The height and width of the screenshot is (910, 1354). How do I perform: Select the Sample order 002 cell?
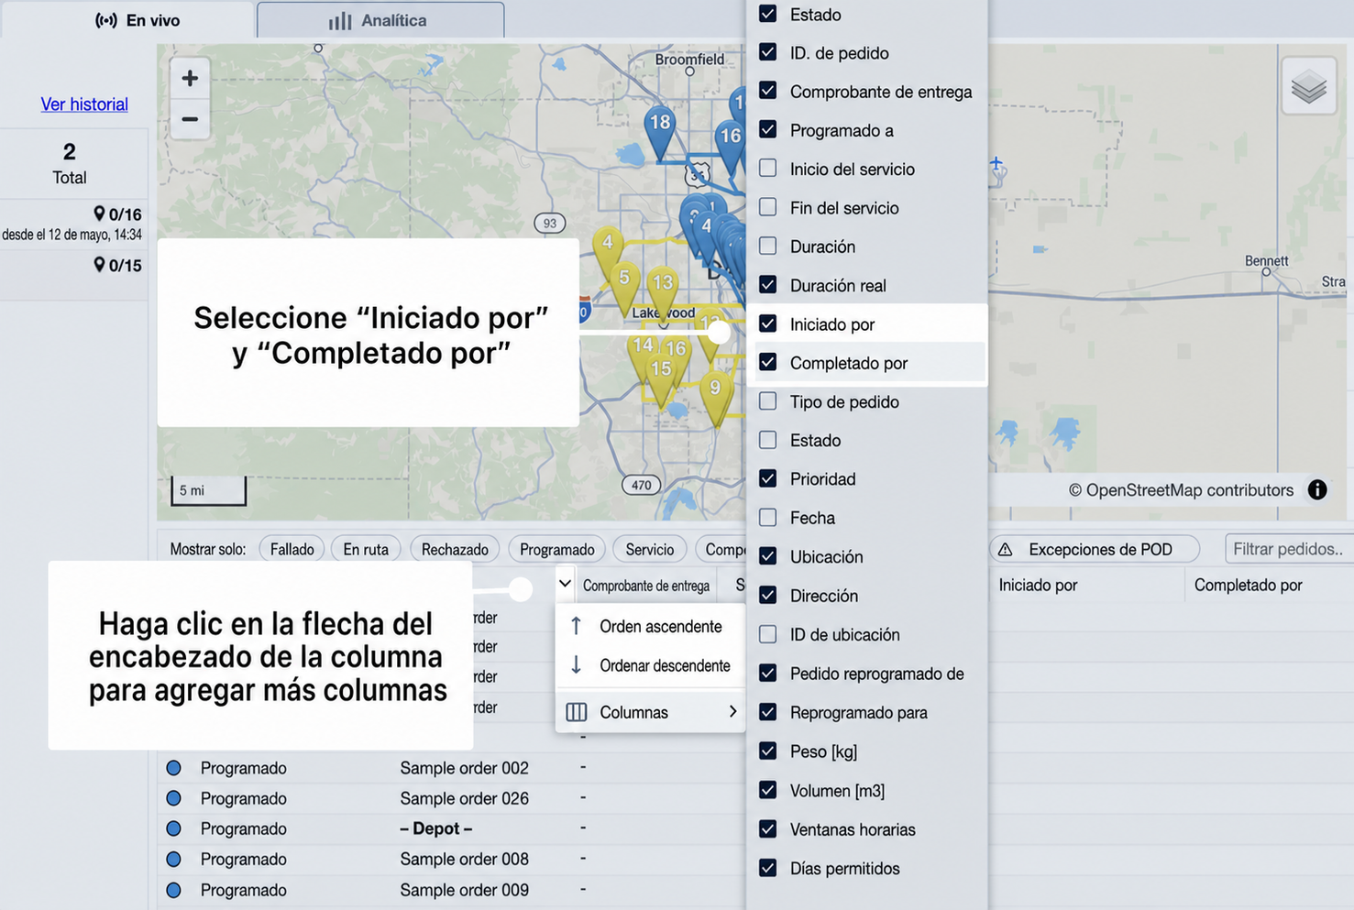pyautogui.click(x=464, y=768)
